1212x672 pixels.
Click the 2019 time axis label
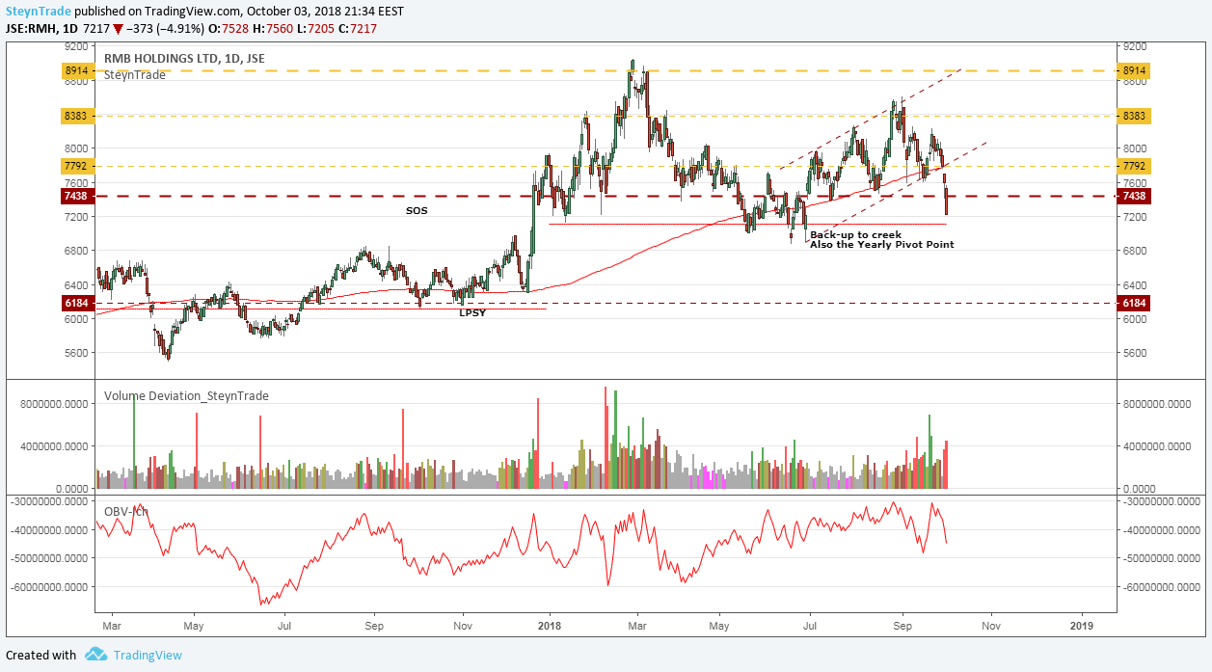click(x=1082, y=625)
